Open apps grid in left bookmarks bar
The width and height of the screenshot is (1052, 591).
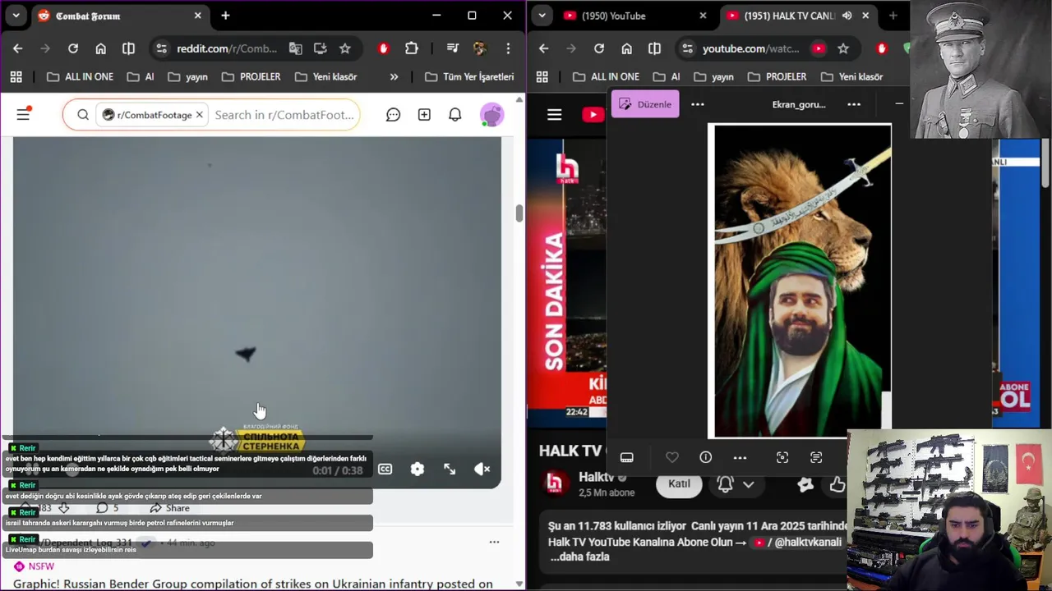point(16,76)
